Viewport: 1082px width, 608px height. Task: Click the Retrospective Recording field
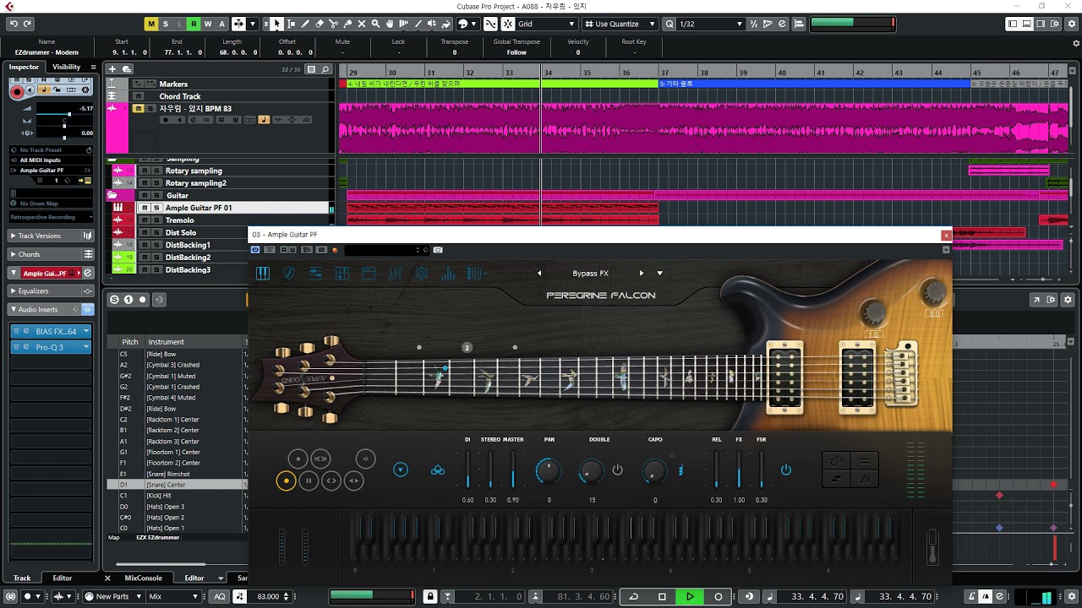coord(51,217)
